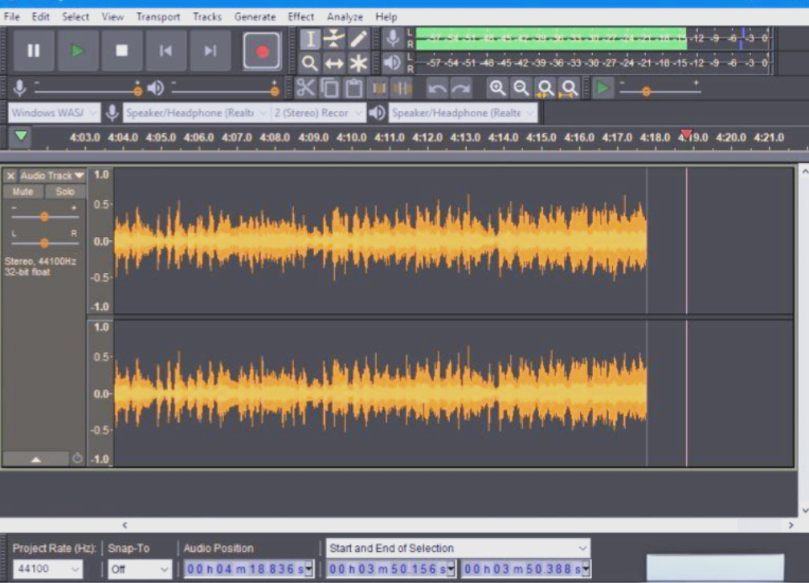This screenshot has width=809, height=583.
Task: Click the Zoom In magnifier icon
Action: [x=497, y=88]
